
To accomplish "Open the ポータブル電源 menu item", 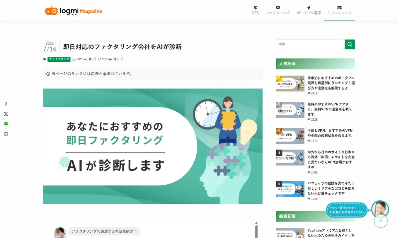I will click(x=308, y=10).
